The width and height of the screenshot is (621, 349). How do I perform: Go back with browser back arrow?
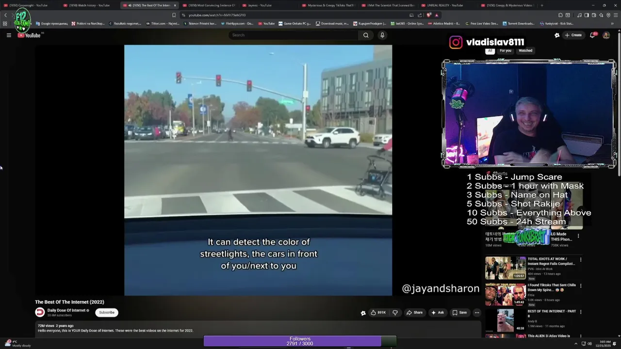click(5, 15)
